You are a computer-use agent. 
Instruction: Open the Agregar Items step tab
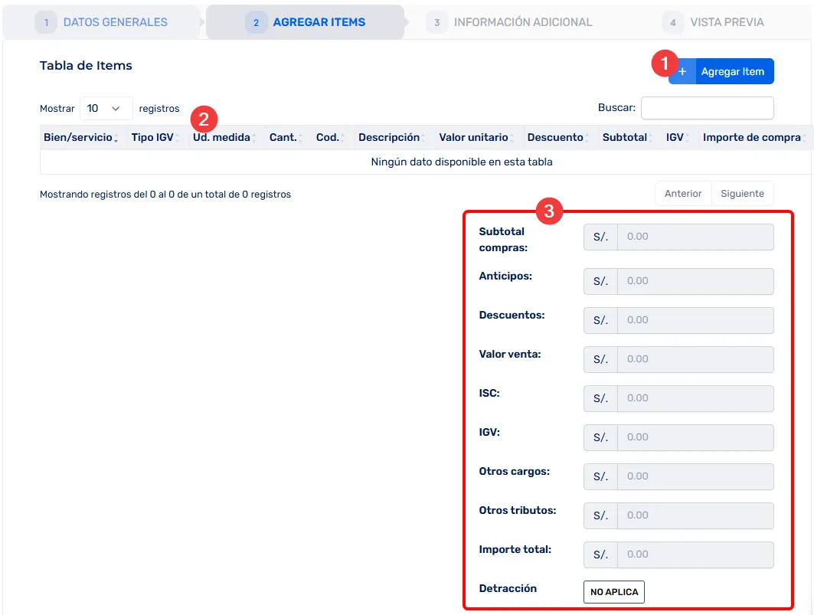(319, 22)
